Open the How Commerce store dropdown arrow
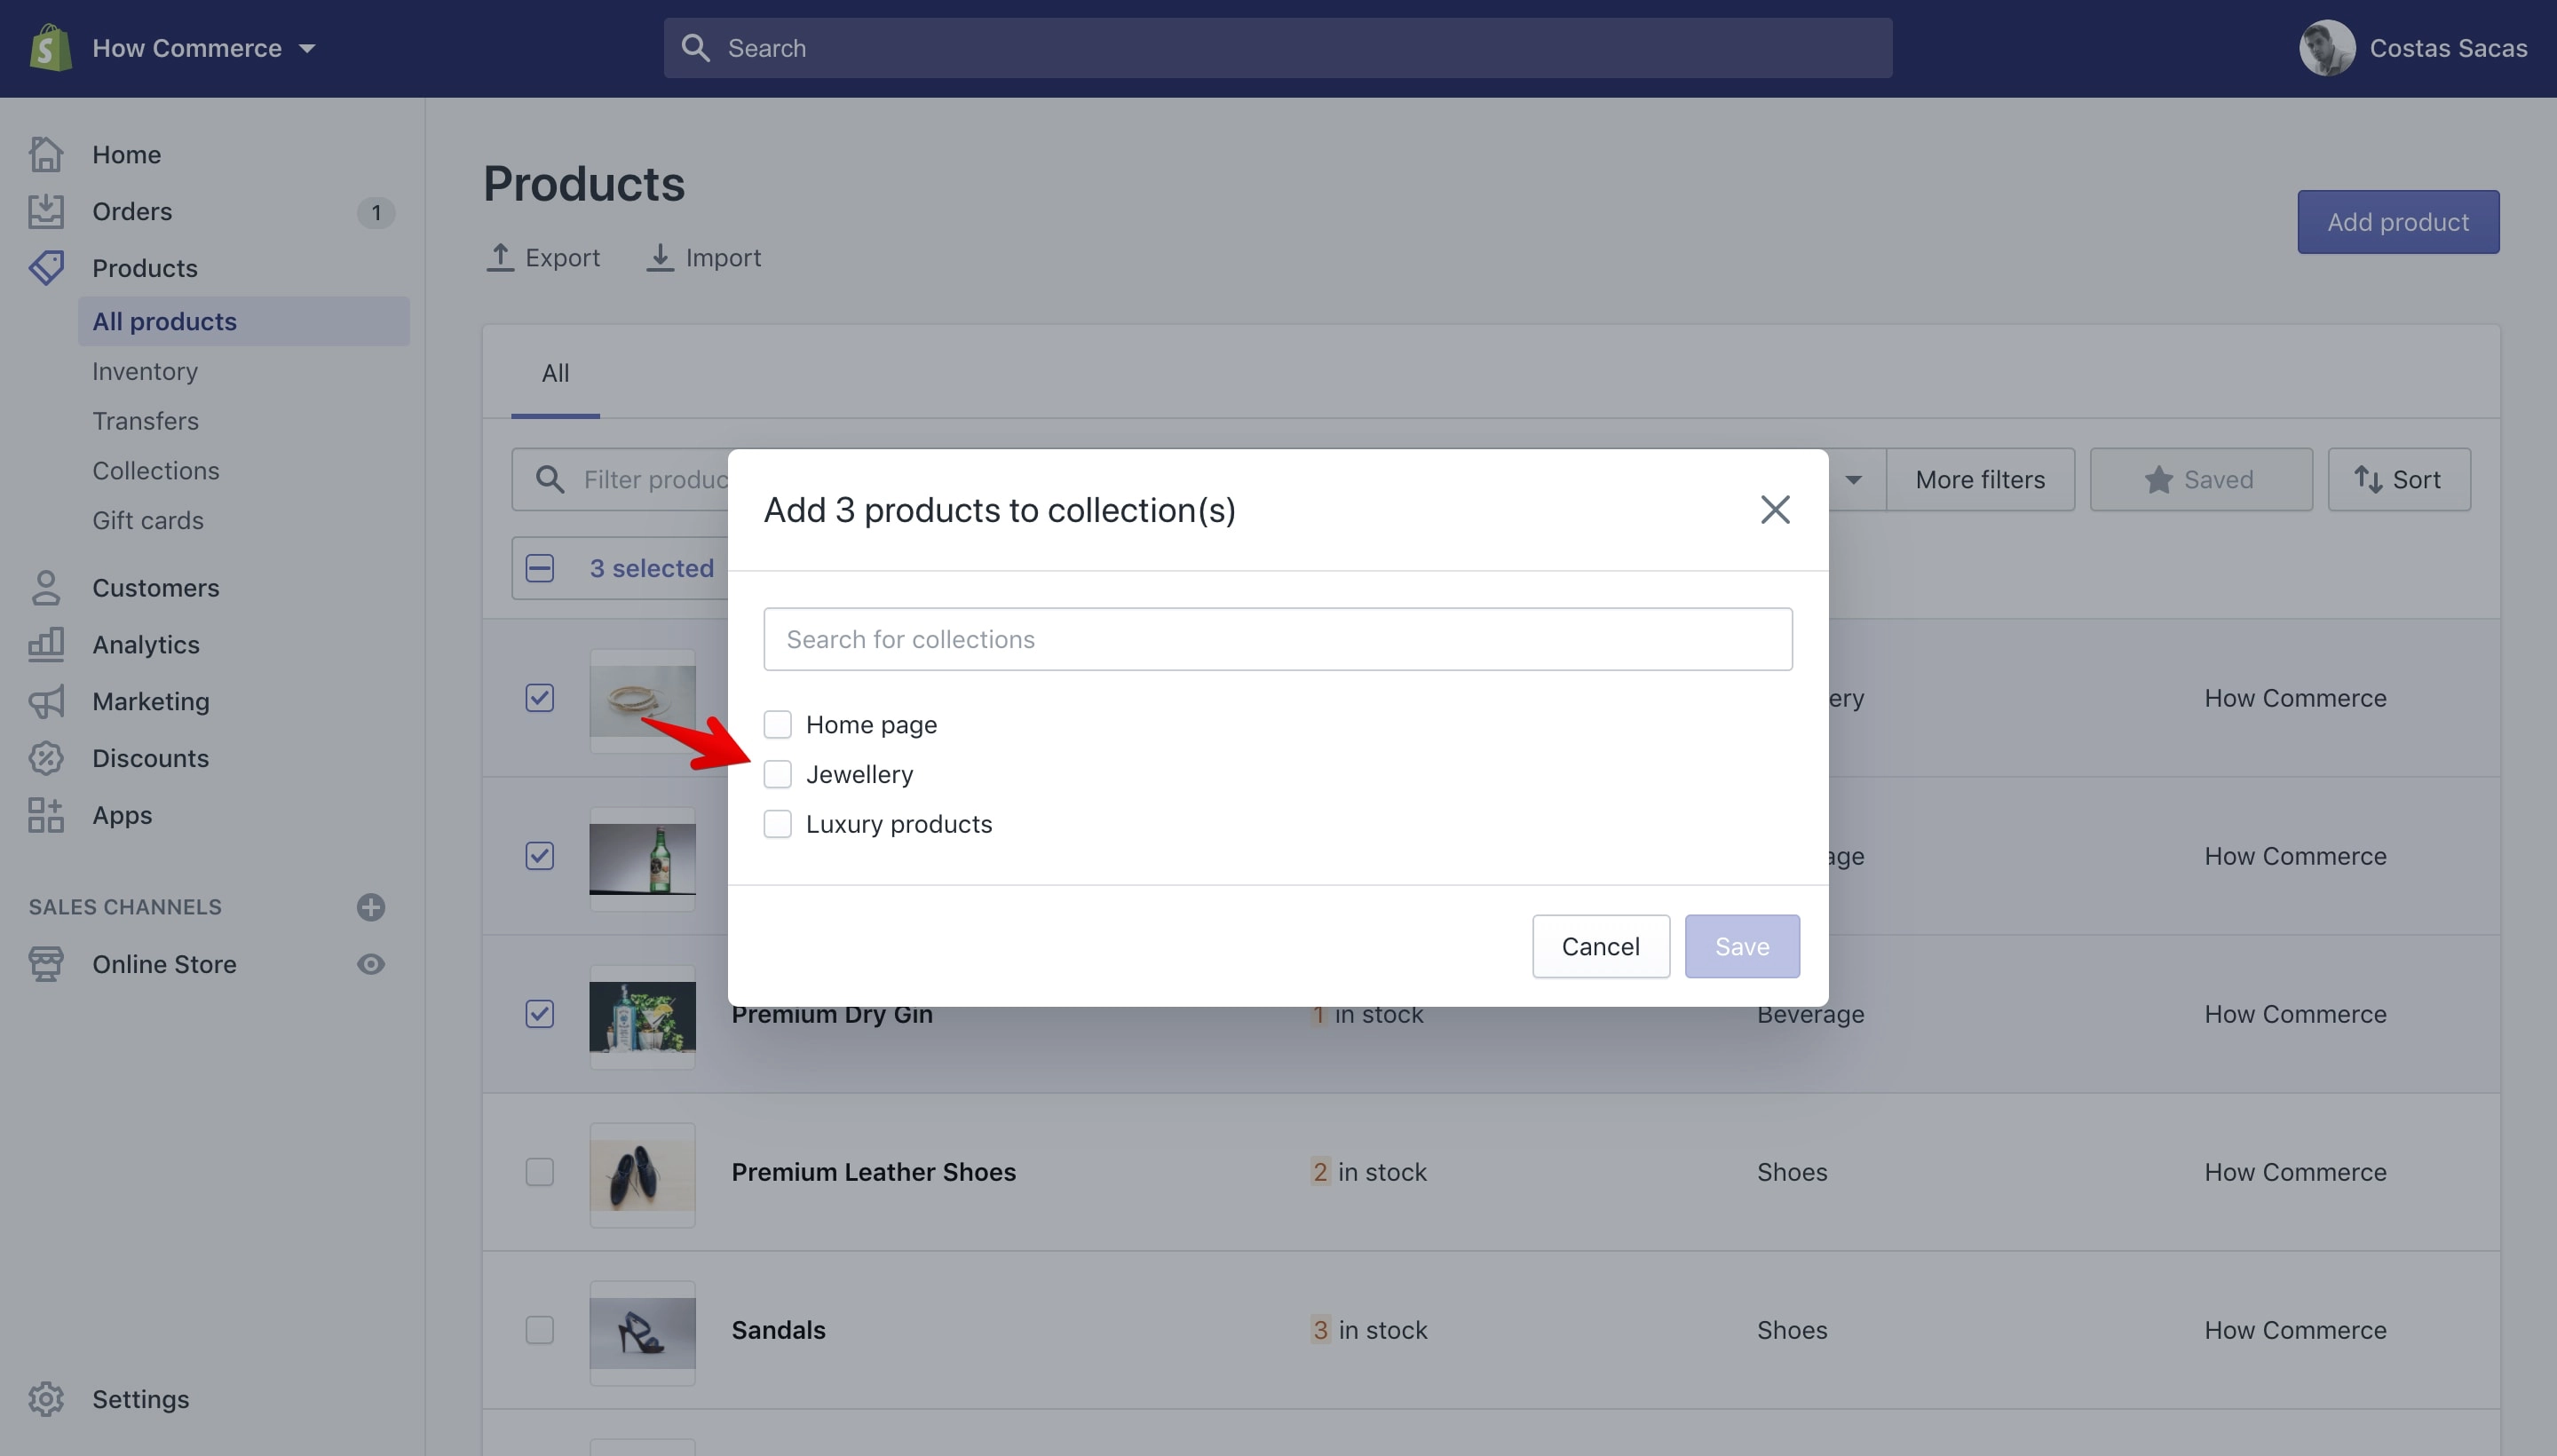Screen dimensions: 2557x1456 point(307,49)
